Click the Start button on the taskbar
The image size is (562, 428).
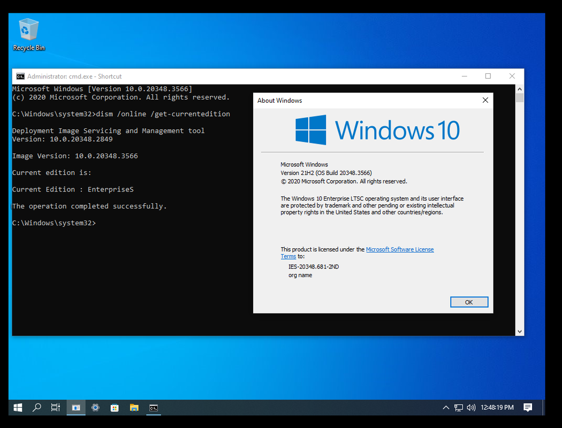point(18,408)
